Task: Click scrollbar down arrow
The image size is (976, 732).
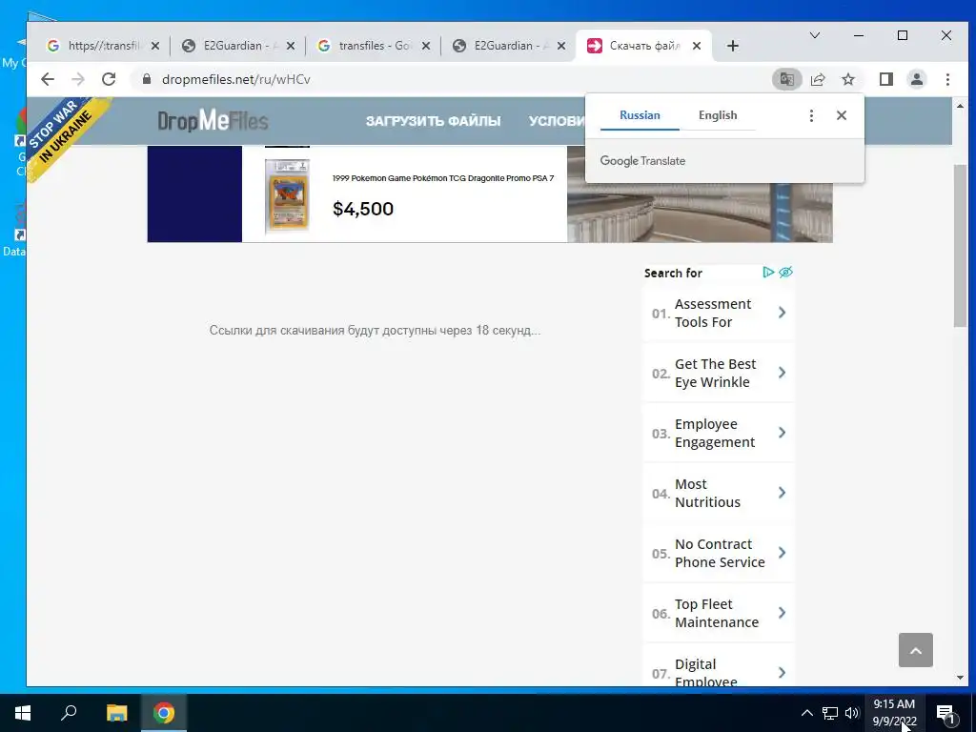Action: pos(959,678)
